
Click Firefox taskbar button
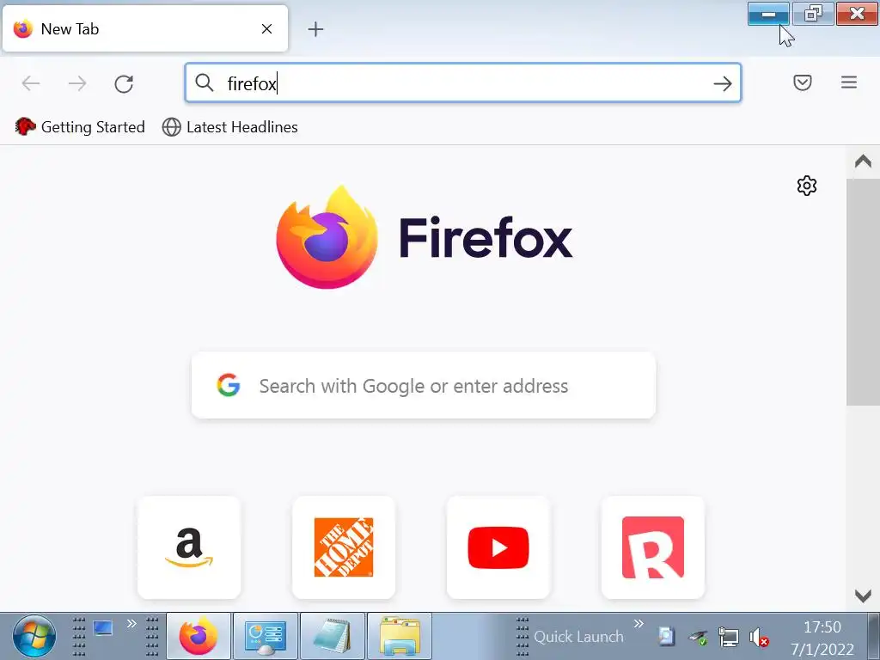[199, 637]
